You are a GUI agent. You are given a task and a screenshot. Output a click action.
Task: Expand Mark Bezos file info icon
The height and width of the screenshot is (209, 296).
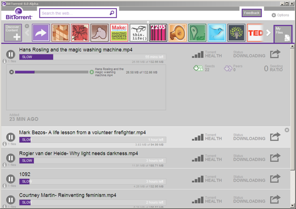click(4, 144)
